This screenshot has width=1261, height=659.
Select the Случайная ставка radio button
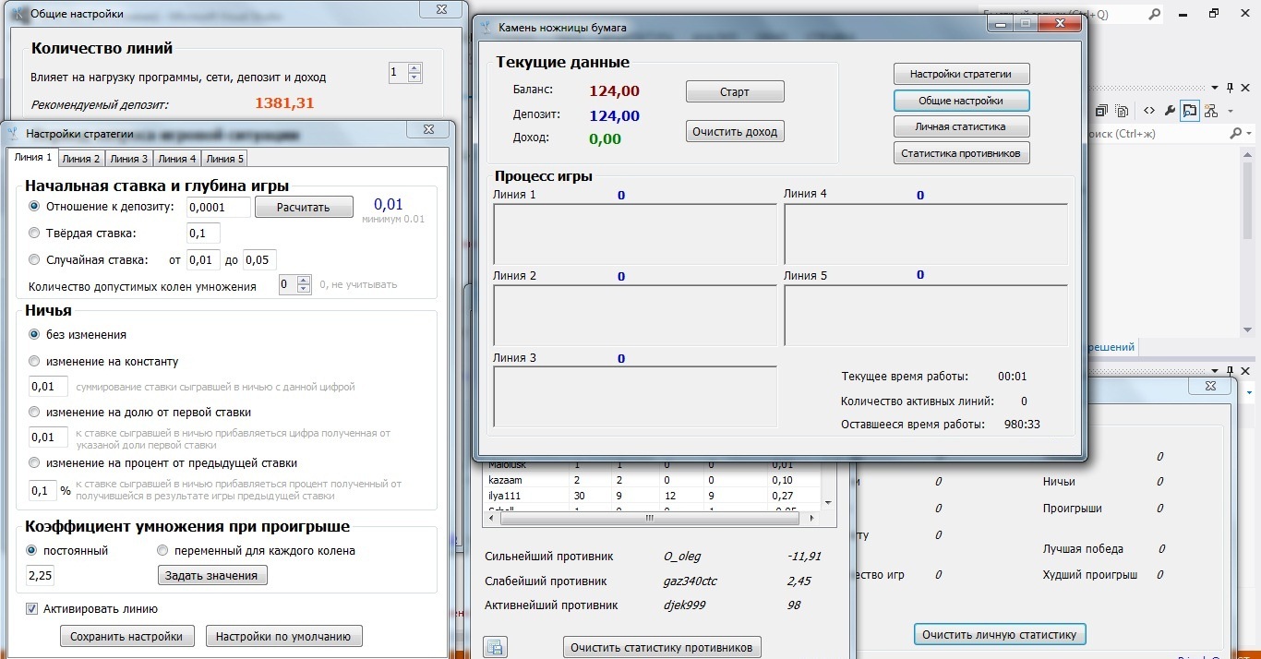35,260
